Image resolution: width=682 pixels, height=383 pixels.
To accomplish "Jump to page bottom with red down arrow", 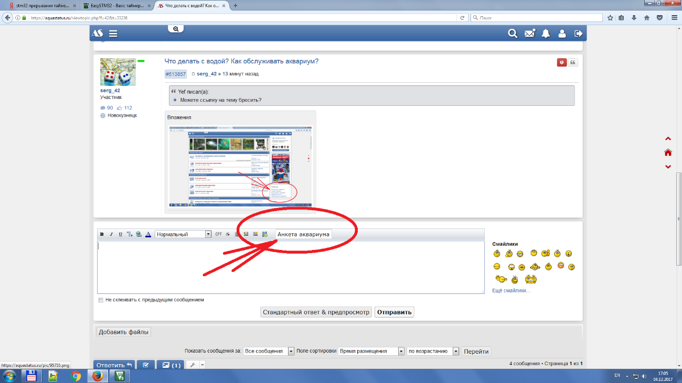I will point(668,167).
